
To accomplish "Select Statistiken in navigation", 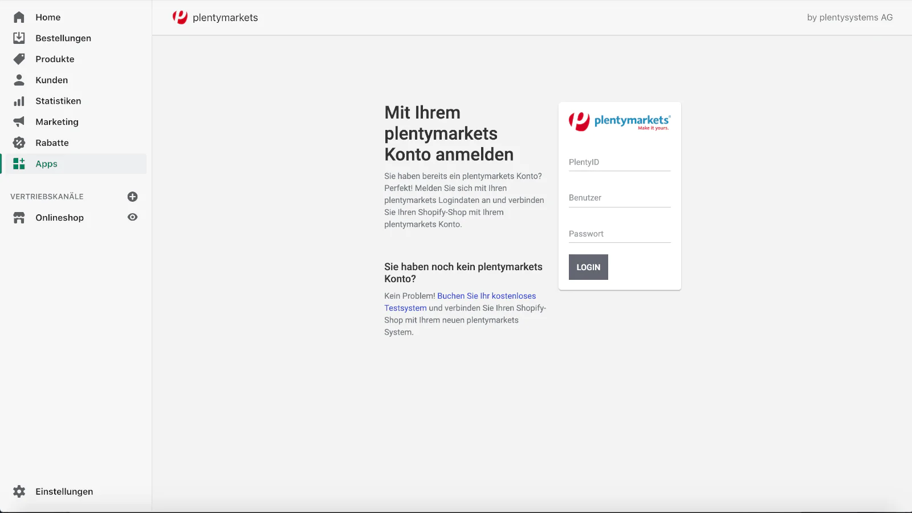I will tap(58, 101).
